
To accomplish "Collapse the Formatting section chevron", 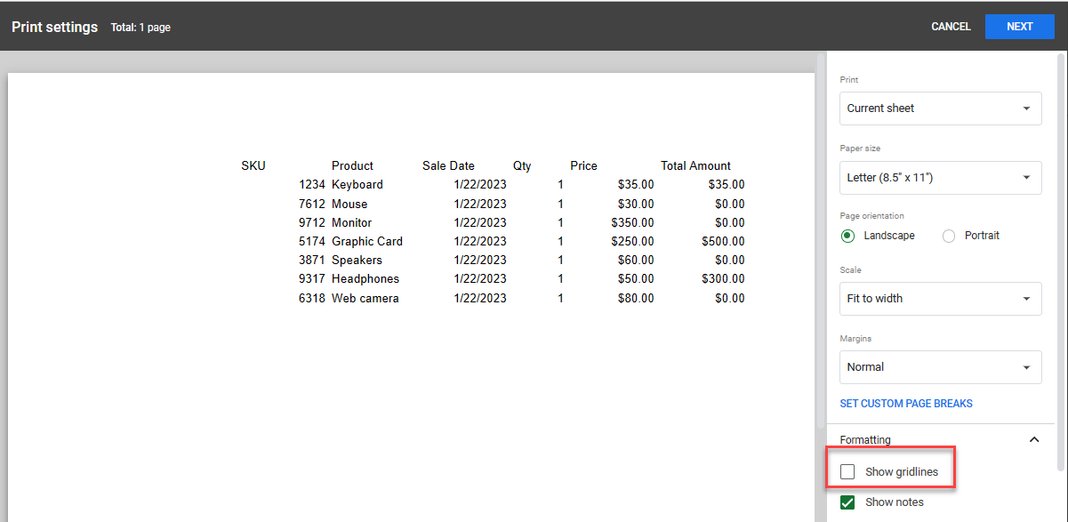I will [x=1033, y=439].
